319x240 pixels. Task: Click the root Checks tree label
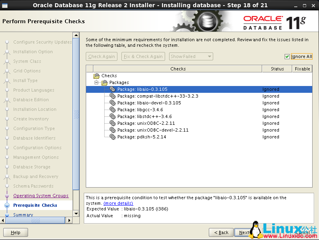(109, 76)
